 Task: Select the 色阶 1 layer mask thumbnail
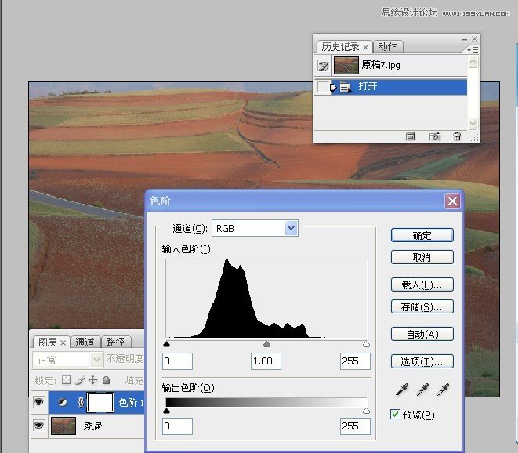pos(100,402)
